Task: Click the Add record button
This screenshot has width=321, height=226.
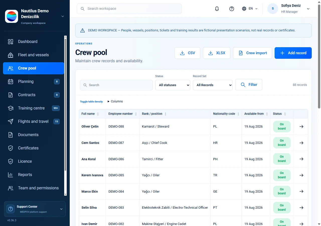Action: click(x=293, y=53)
